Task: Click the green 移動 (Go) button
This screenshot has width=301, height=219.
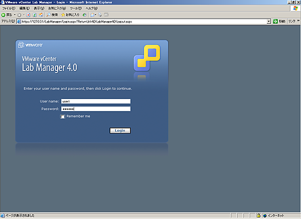Action: 279,21
